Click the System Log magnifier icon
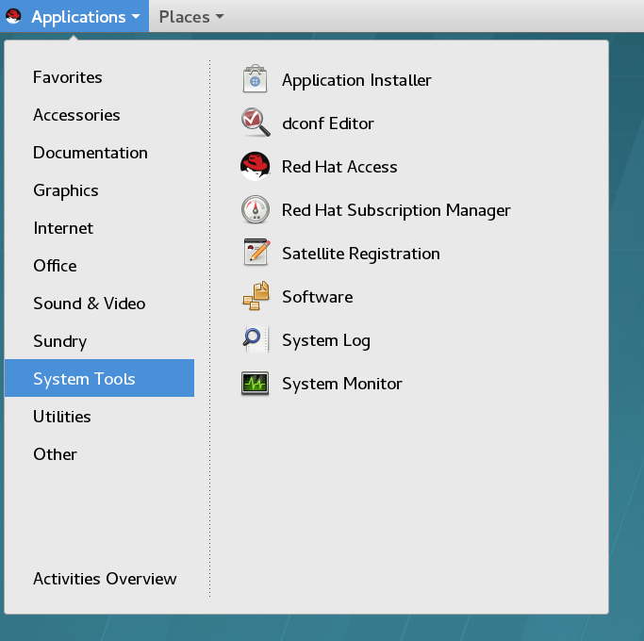This screenshot has width=644, height=641. click(x=256, y=340)
